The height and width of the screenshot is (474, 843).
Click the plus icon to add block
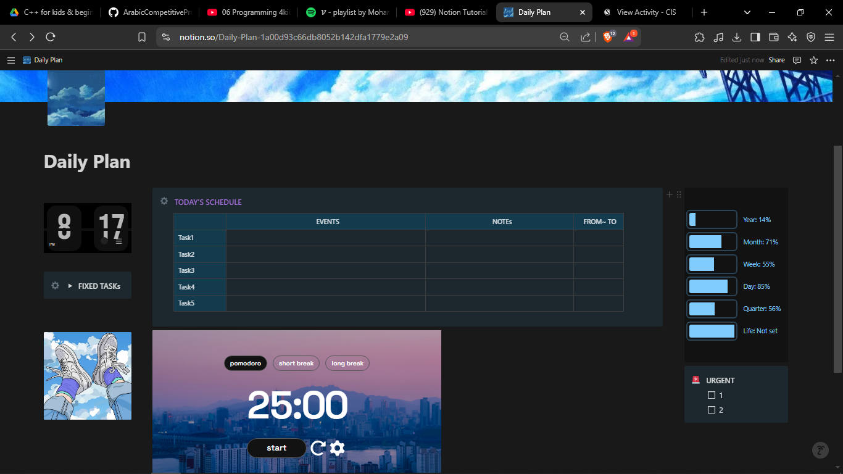point(670,194)
